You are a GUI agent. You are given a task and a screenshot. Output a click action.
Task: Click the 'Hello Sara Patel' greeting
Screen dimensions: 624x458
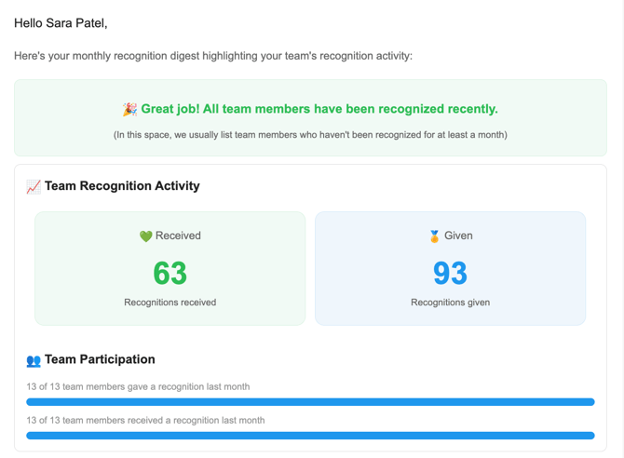pyautogui.click(x=61, y=22)
